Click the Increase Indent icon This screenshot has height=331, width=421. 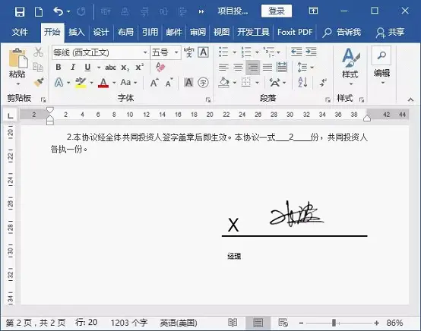point(311,52)
